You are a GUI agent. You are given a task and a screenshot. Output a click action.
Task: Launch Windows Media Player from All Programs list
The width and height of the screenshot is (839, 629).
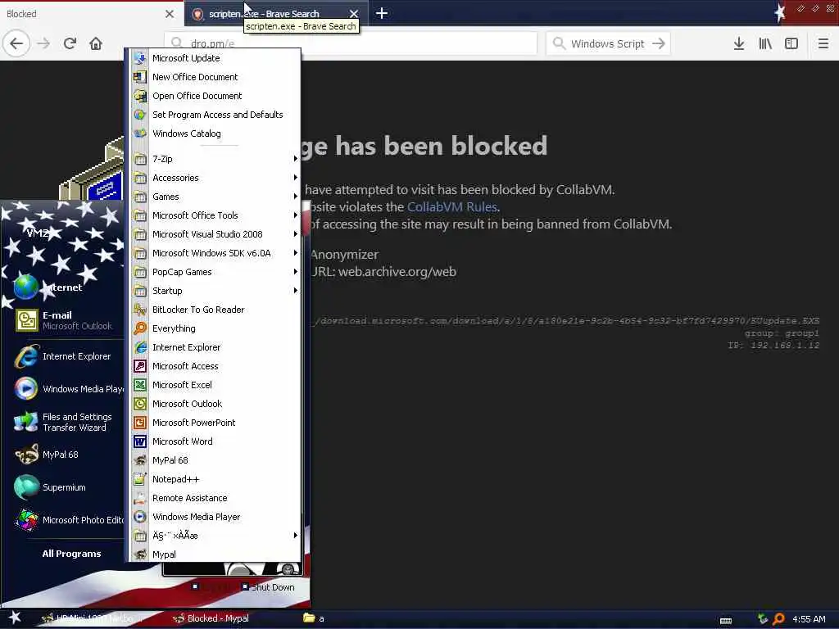click(x=216, y=517)
